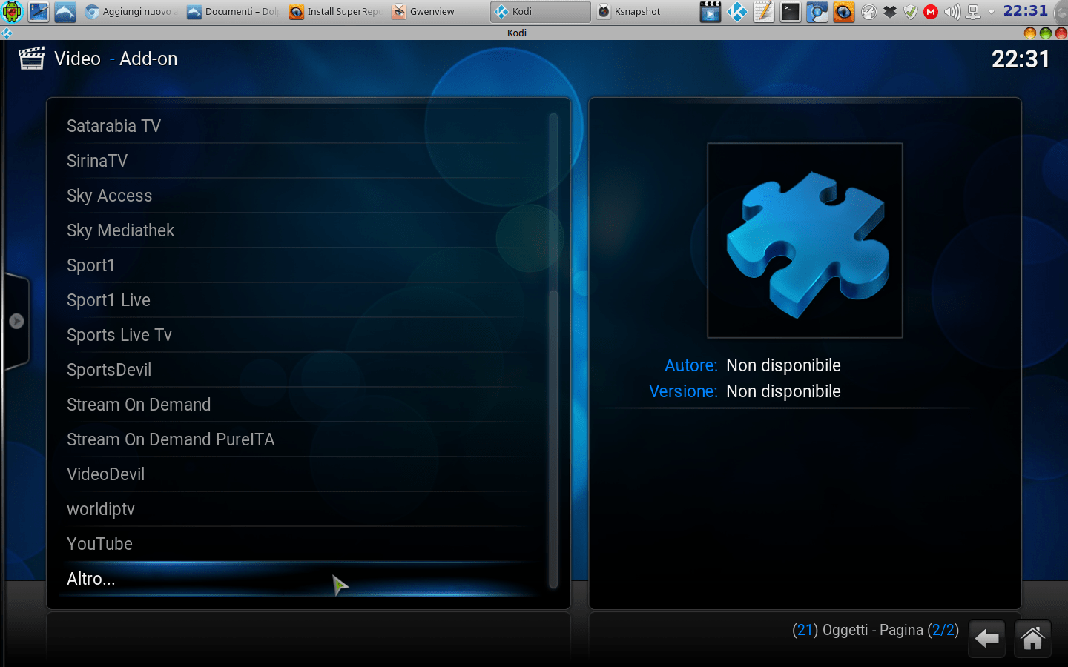Go to Kodi home screen
Viewport: 1068px width, 667px height.
click(x=1032, y=638)
